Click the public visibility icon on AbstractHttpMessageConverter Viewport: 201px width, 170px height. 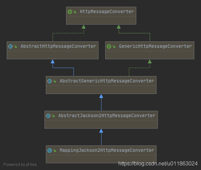click(x=16, y=46)
